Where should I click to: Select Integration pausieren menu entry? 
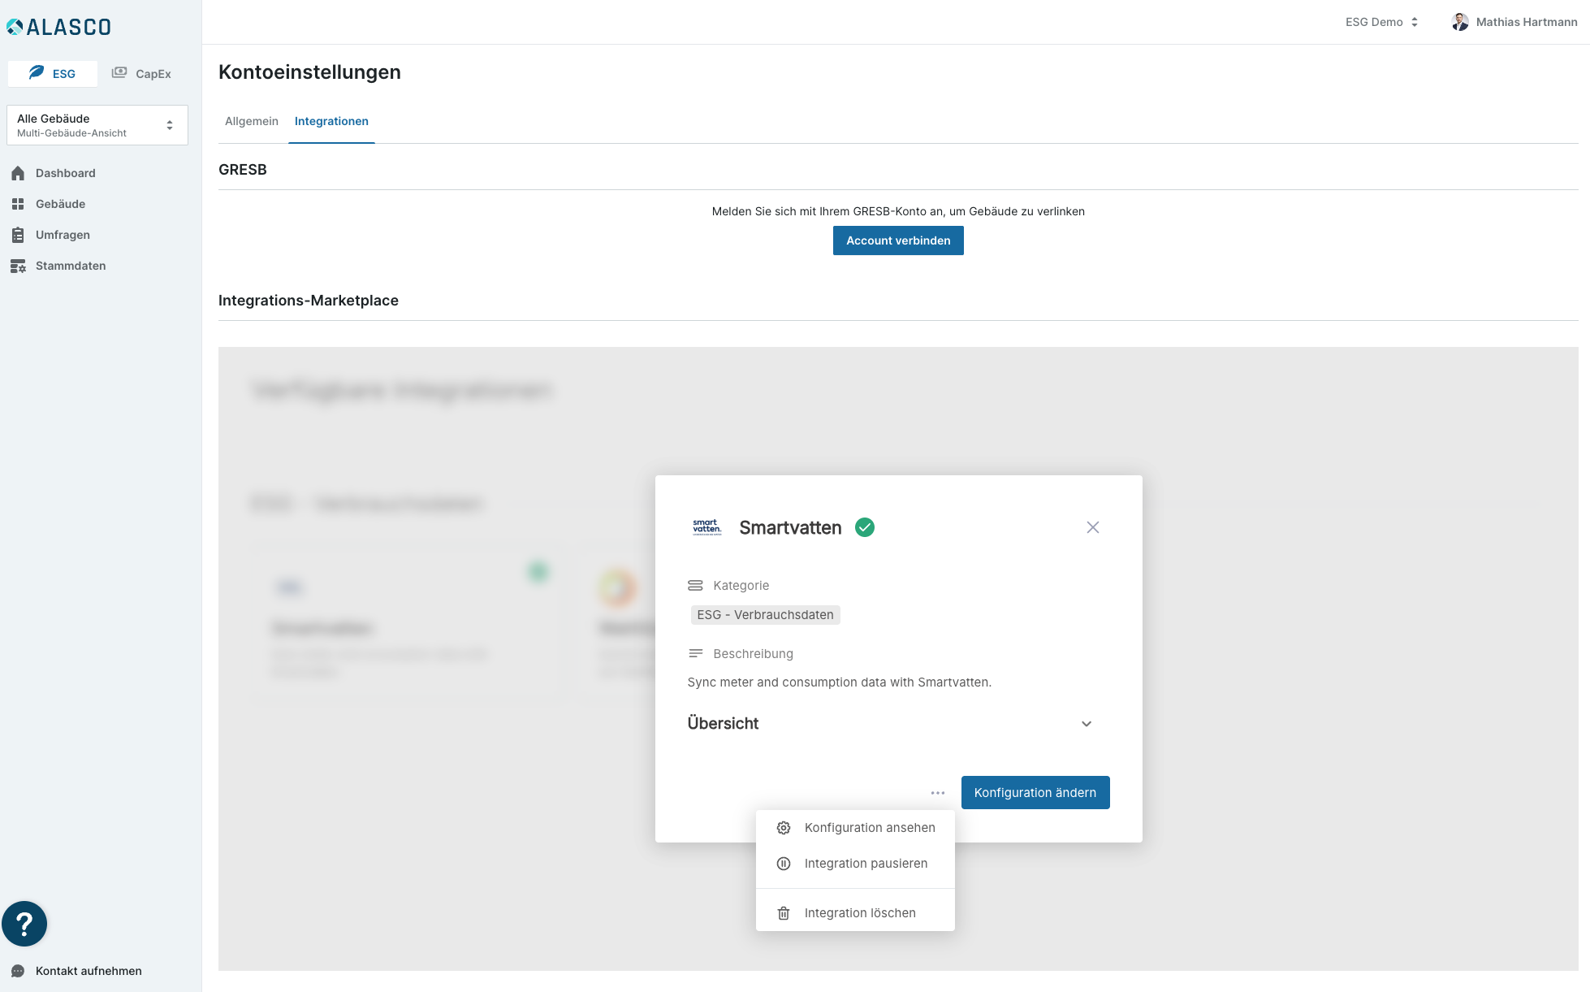(x=855, y=864)
